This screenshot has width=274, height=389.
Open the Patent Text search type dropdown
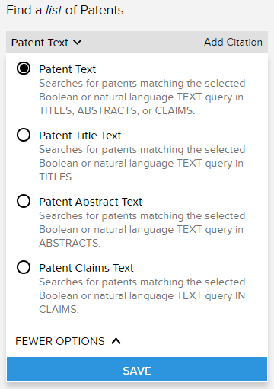[46, 43]
